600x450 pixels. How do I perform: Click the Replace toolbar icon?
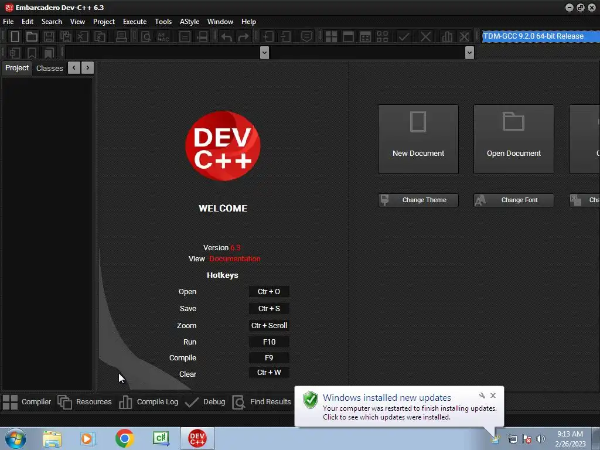(163, 37)
